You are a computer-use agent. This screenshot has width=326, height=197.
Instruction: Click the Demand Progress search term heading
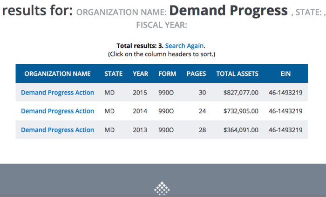tap(228, 10)
